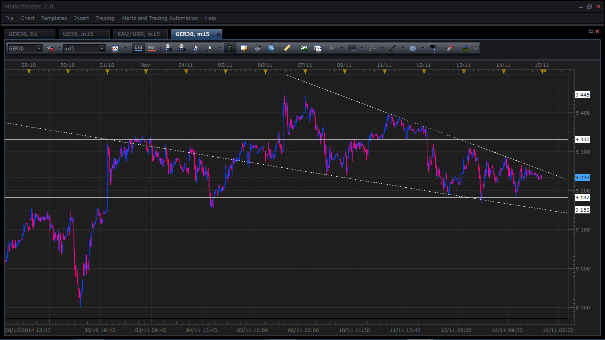Image resolution: width=605 pixels, height=340 pixels.
Task: Expand the chart type dropdown arrow
Action: tap(125, 49)
